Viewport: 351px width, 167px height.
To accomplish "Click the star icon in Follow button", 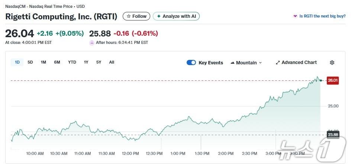I will [x=129, y=16].
